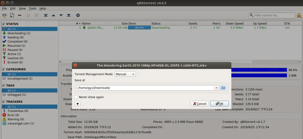Click the torrent hash value 50fd44b4...
The width and height of the screenshot is (303, 139).
pos(118,132)
